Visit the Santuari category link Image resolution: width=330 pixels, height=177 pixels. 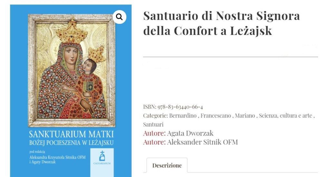point(153,124)
